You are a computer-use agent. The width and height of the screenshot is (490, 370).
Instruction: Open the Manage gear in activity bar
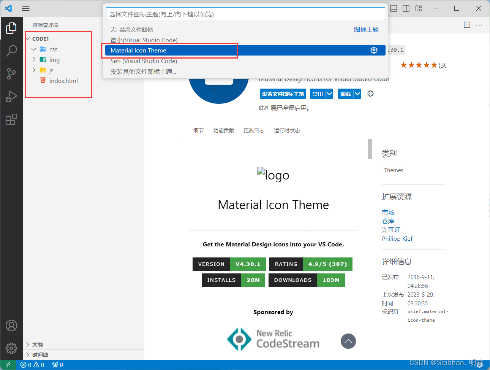pyautogui.click(x=11, y=348)
